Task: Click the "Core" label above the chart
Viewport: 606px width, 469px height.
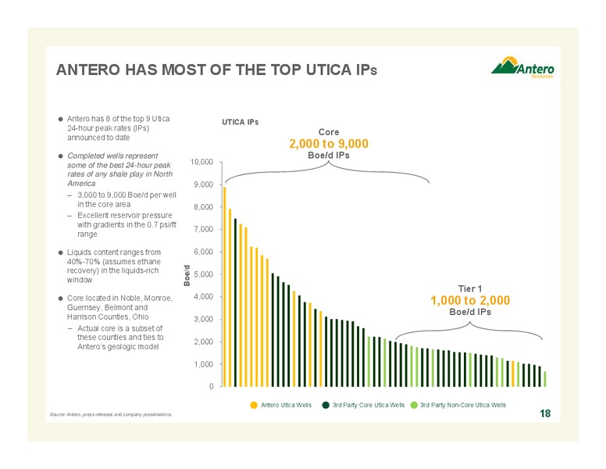Action: pos(329,132)
